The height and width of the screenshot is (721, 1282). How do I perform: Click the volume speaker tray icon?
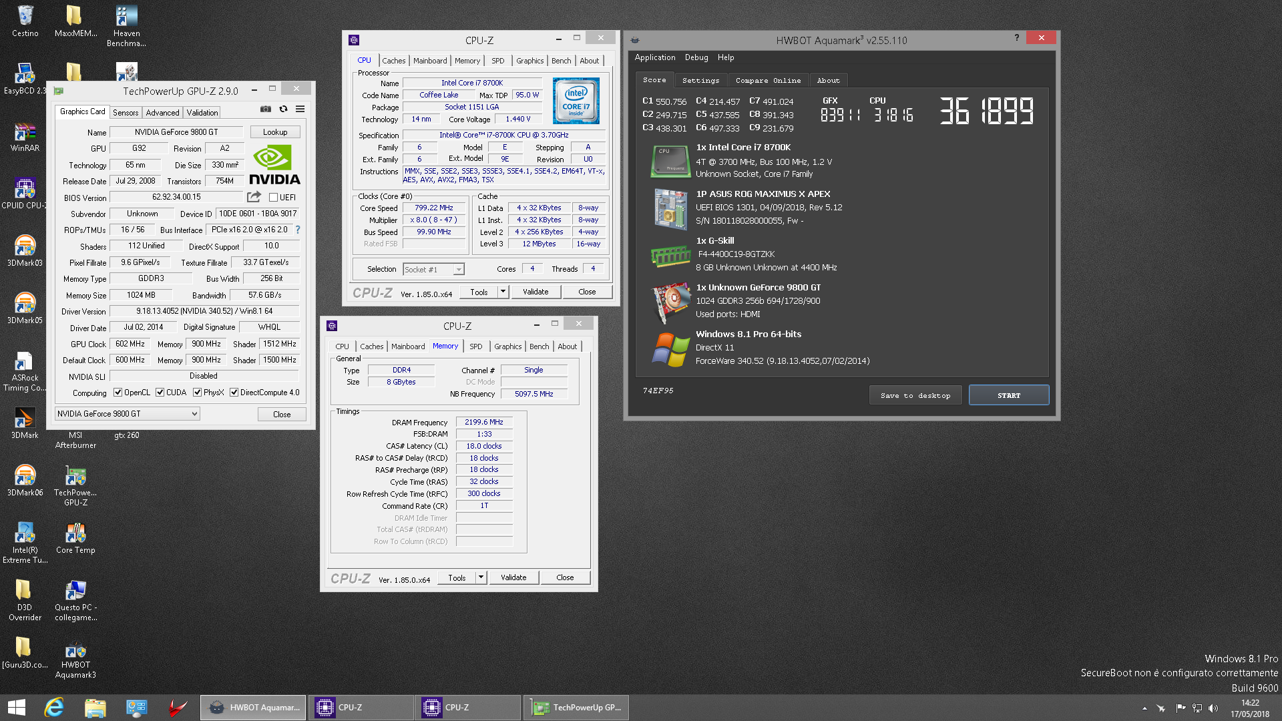click(1213, 708)
